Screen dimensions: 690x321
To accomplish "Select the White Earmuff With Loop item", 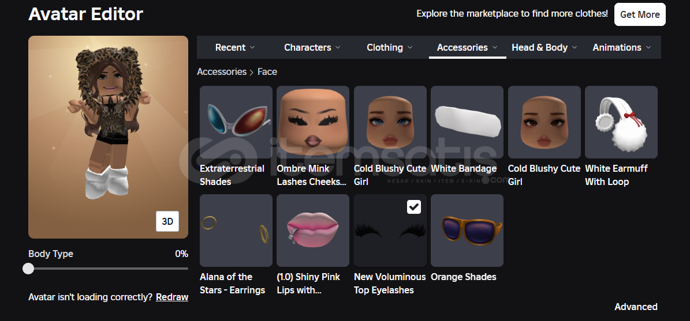I will pos(621,122).
